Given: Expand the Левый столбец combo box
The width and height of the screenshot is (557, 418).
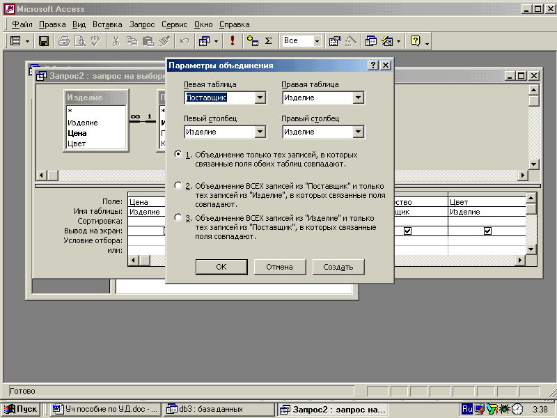Looking at the screenshot, I should tap(260, 132).
